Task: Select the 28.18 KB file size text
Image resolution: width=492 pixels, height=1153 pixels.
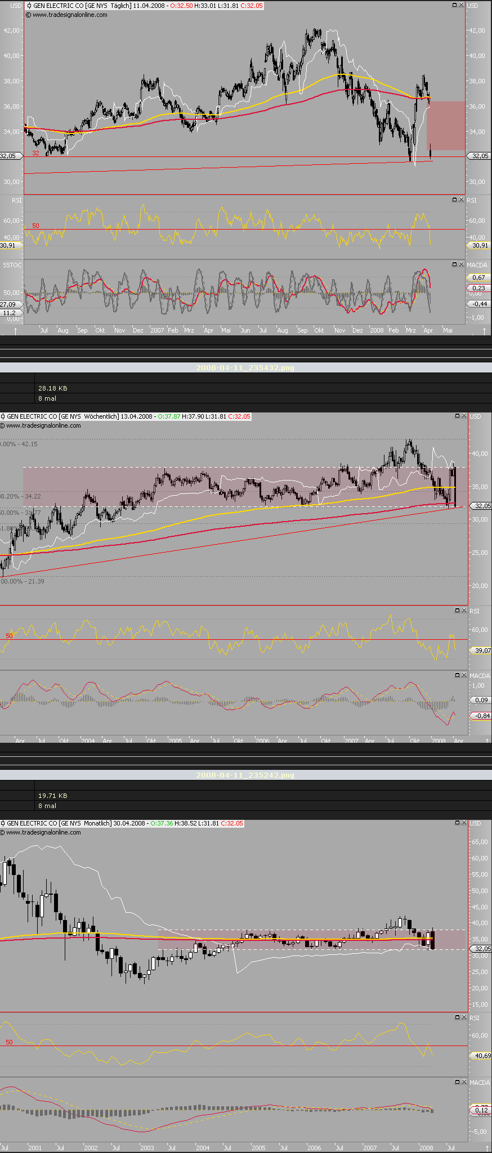Action: [x=53, y=388]
